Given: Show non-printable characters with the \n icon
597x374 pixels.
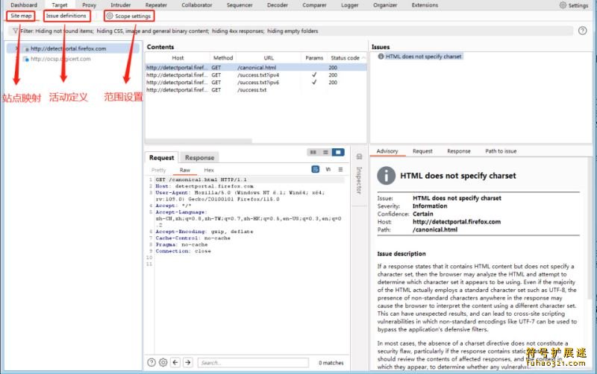Looking at the screenshot, I should [328, 170].
